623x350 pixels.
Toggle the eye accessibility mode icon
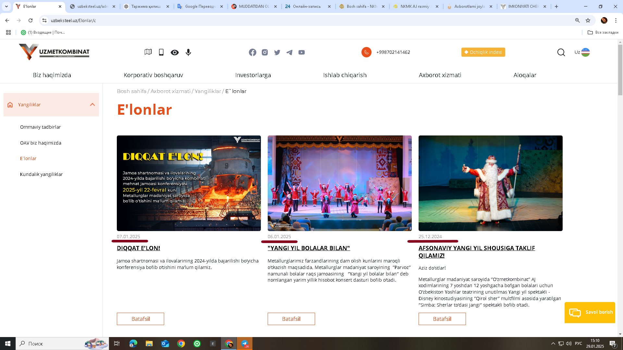point(175,52)
